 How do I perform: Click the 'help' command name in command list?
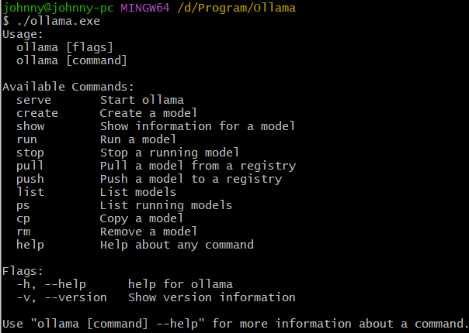pos(30,245)
